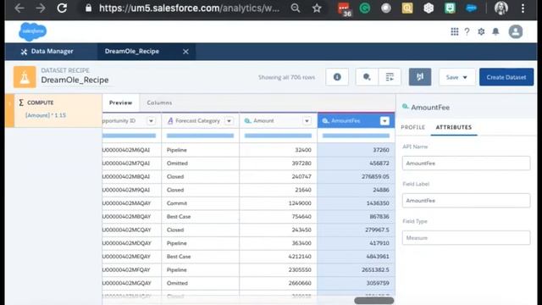Viewport: 542px width, 305px height.
Task: Click the site padlock icon
Action: coord(88,8)
